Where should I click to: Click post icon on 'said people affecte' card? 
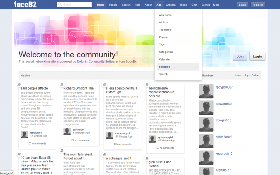point(19,85)
